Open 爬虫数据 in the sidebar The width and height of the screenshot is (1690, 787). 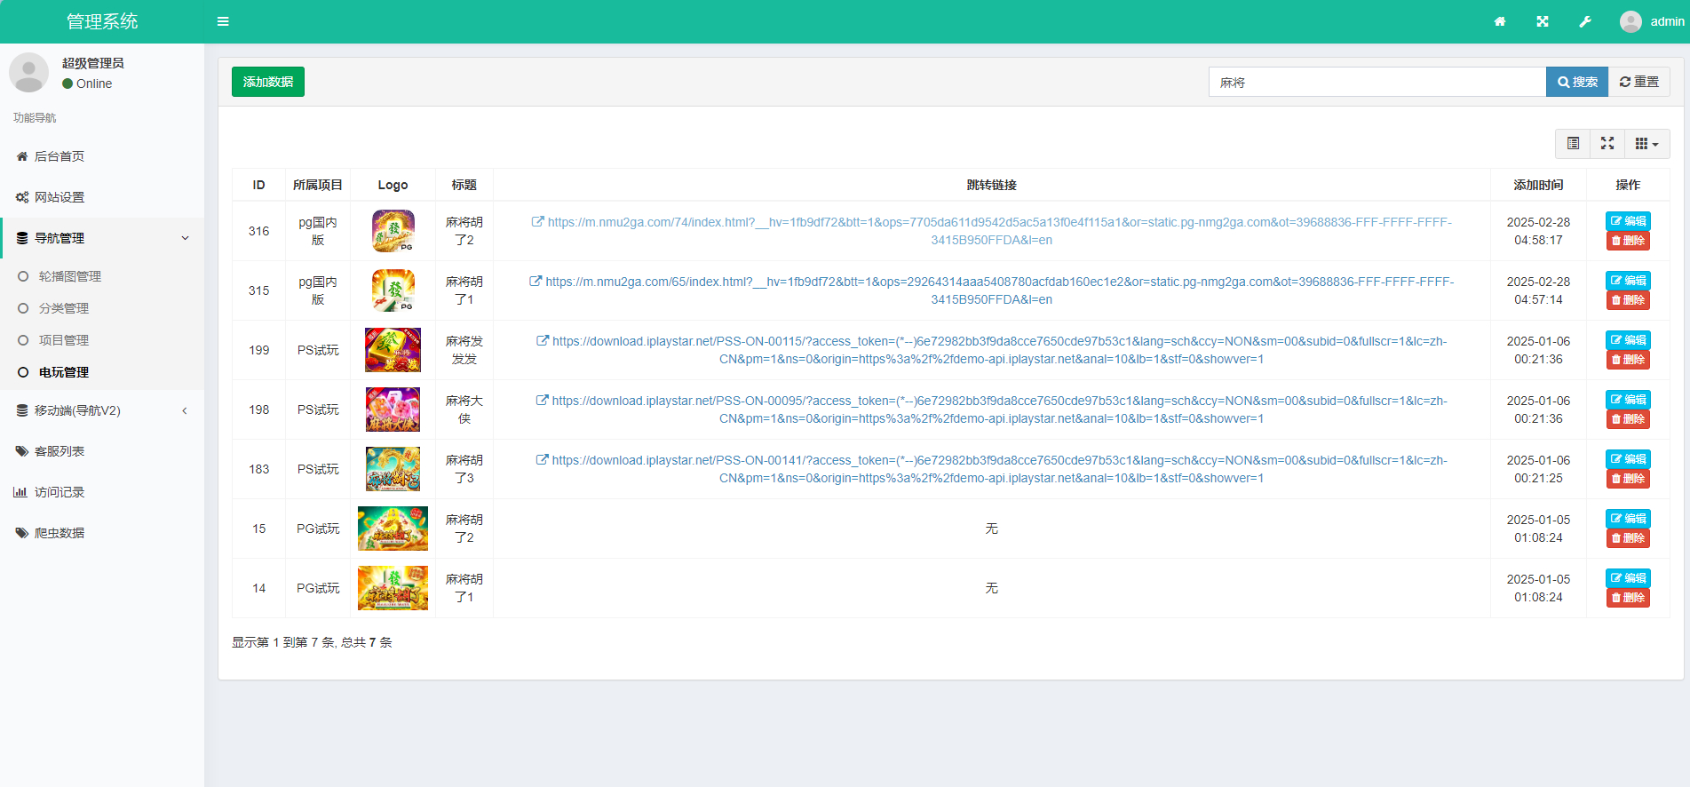point(59,533)
